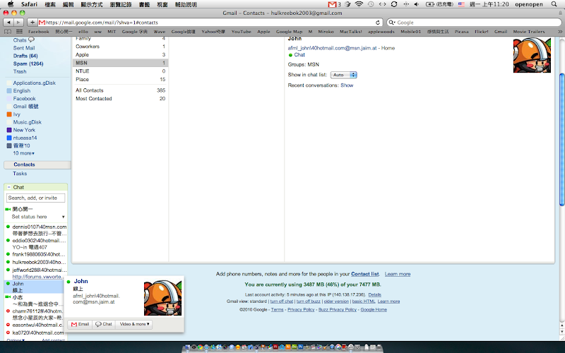Click the Time Machine clock icon
The height and width of the screenshot is (353, 565).
(371, 4)
